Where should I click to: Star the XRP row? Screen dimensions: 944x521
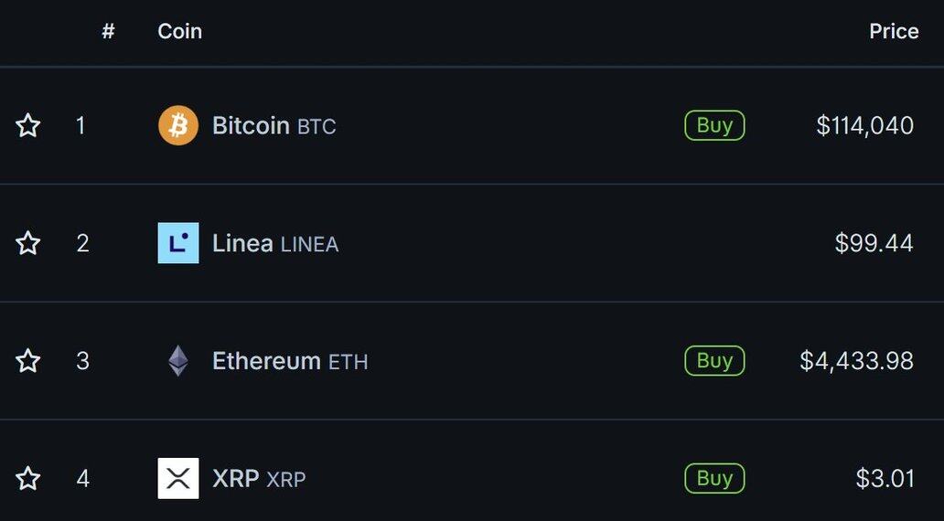click(27, 479)
